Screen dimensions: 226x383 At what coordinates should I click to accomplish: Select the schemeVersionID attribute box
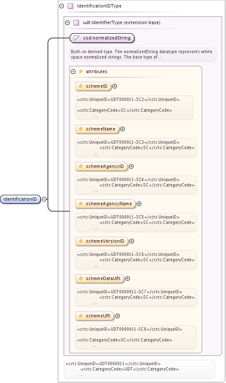[x=102, y=241]
